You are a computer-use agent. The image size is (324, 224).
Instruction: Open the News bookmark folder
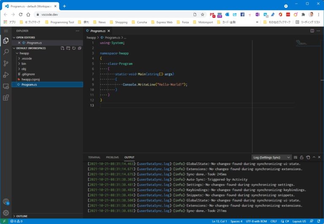point(100,22)
